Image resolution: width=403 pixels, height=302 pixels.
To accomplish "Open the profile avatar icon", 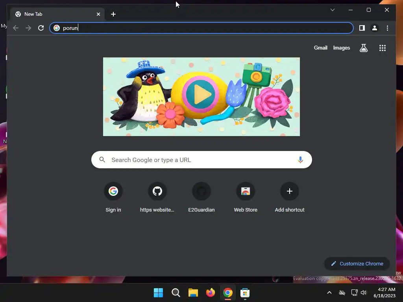I will click(x=375, y=28).
